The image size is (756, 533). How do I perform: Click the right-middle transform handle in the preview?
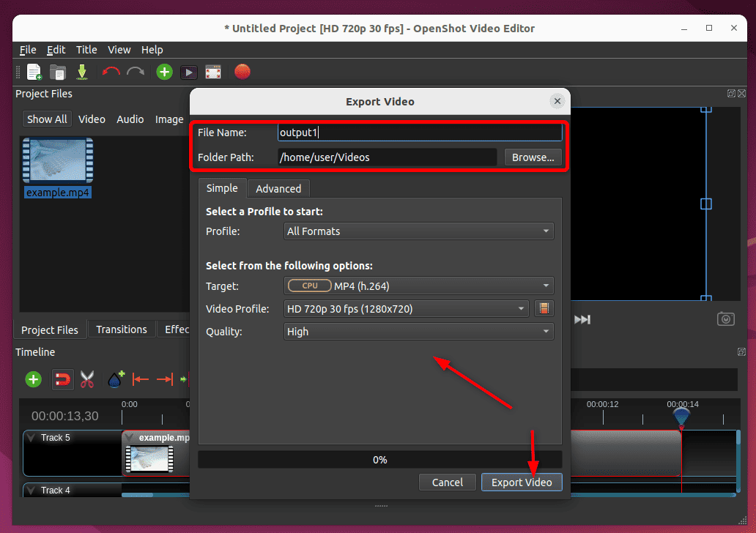click(706, 204)
